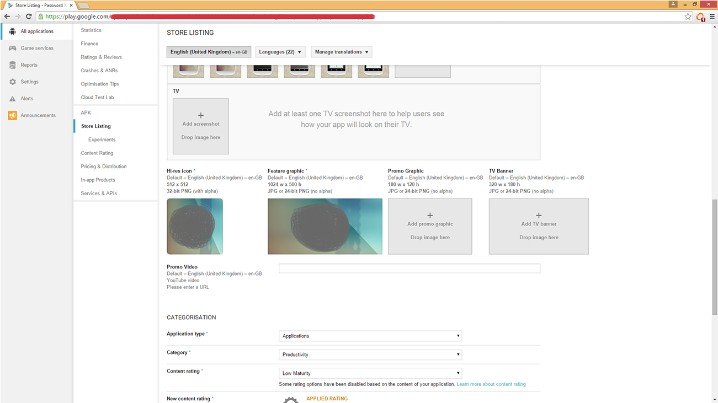Open the Content Rating section
Image resolution: width=718 pixels, height=403 pixels.
coord(97,153)
